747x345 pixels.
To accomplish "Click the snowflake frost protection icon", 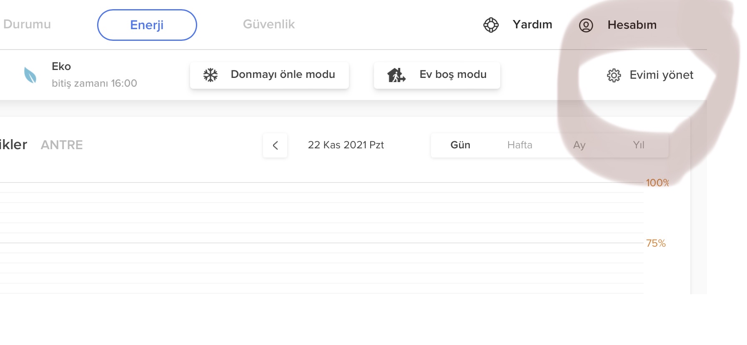I will [211, 75].
